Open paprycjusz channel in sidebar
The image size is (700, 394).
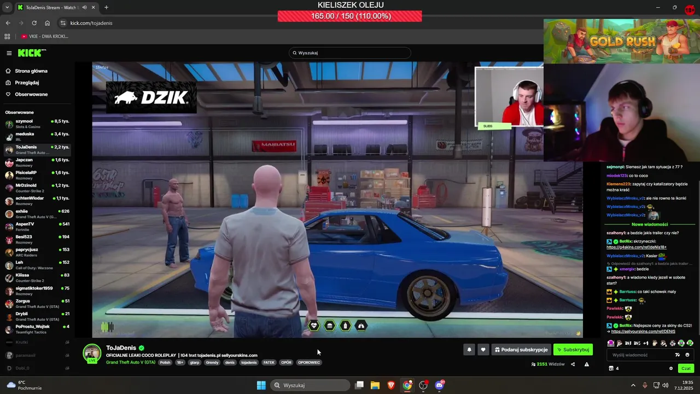click(37, 252)
